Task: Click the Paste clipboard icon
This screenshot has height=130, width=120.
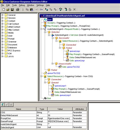Action: 32,10
